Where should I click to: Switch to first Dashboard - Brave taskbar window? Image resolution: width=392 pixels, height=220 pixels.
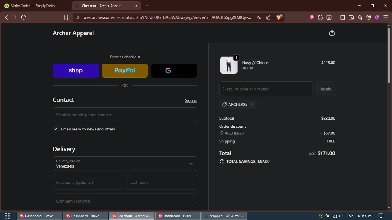point(39,216)
